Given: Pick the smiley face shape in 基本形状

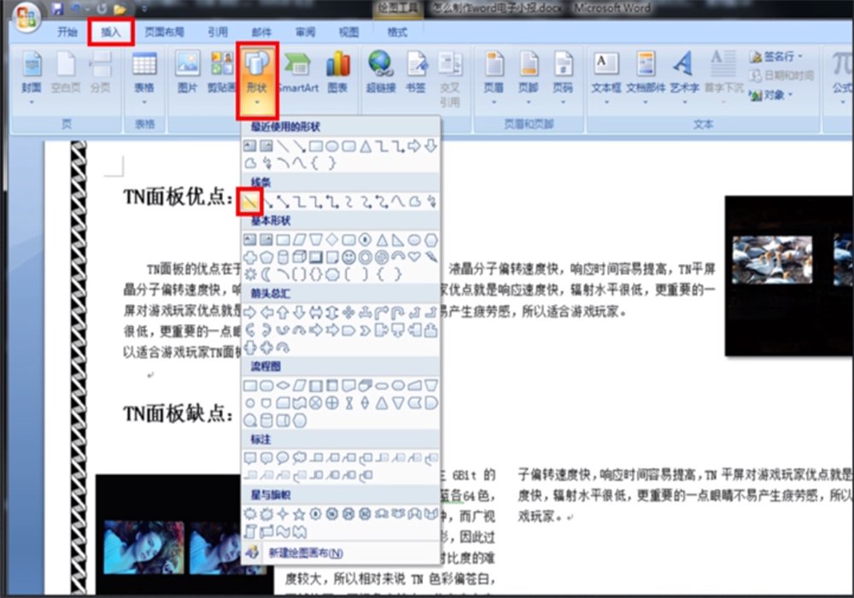Looking at the screenshot, I should [x=348, y=256].
